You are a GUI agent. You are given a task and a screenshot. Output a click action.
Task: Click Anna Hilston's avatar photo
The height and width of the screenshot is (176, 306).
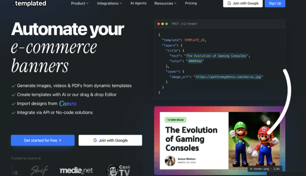coord(170,161)
